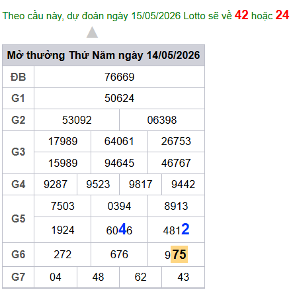Click the G3 row label
Screen dimensions: 291x292
coord(19,152)
